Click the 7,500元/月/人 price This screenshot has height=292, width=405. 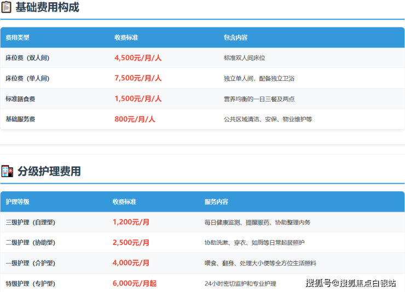(x=138, y=78)
